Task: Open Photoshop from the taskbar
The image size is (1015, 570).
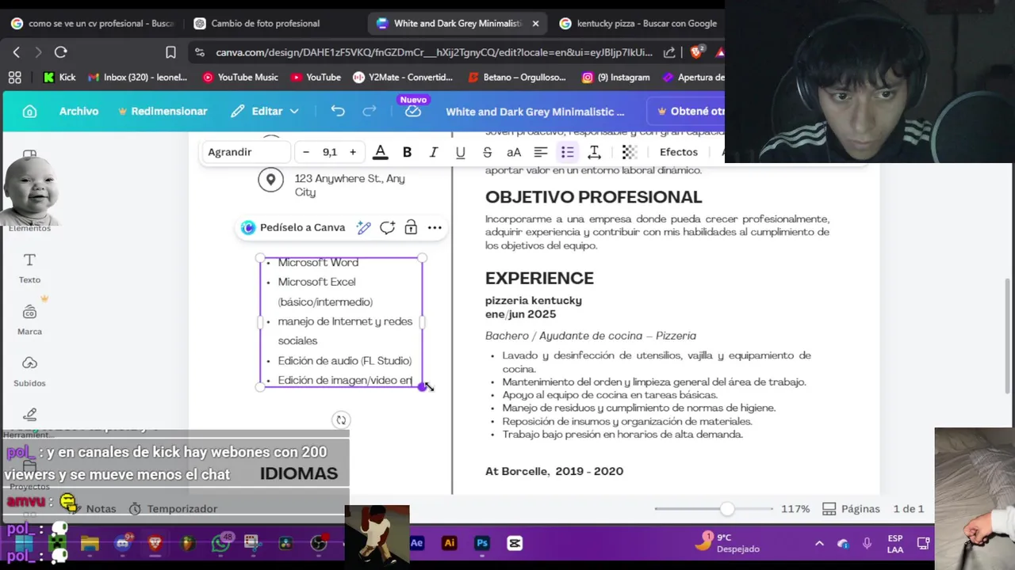Action: click(x=482, y=543)
